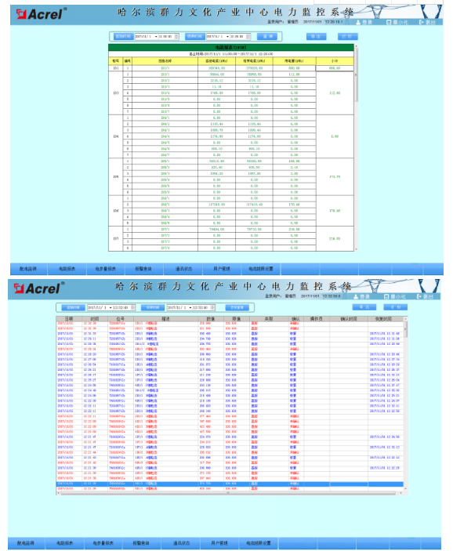Open 通讯状态 tab in alarm screen nav bar

tap(181, 543)
